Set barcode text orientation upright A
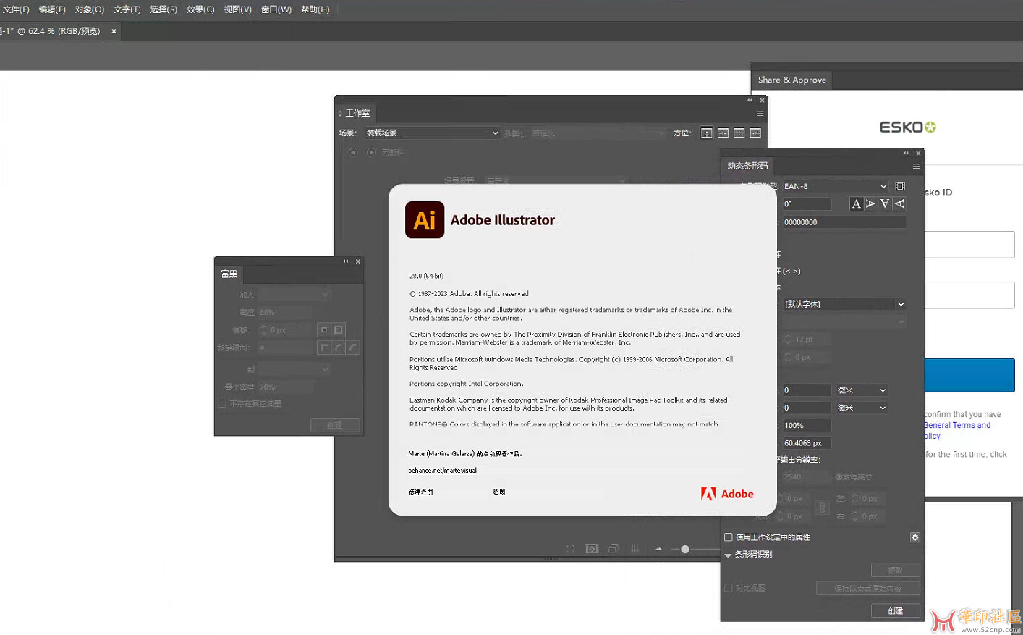1023x635 pixels. point(856,204)
